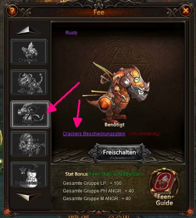Click Gesamte Gruppe LP +100 line
The height and width of the screenshot is (218, 196).
point(92,183)
